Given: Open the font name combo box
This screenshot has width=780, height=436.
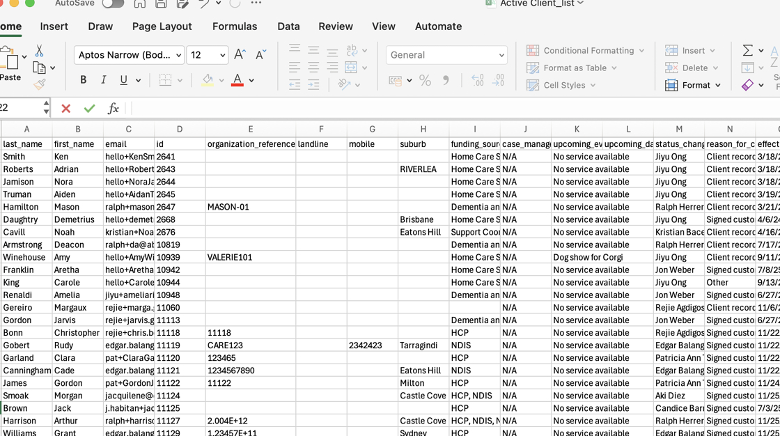Looking at the screenshot, I should click(129, 55).
